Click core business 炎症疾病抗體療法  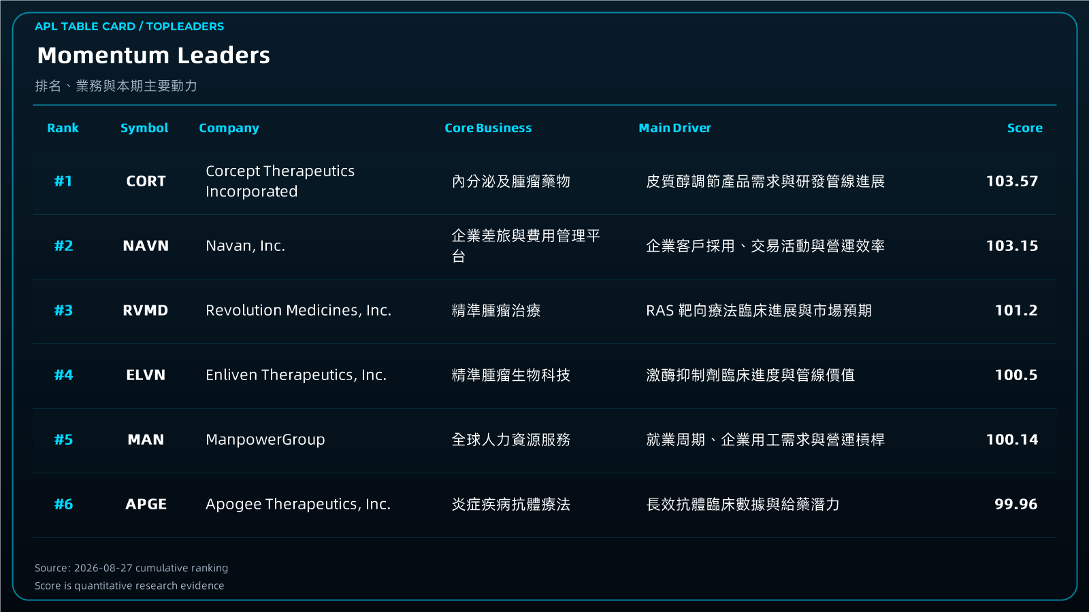pos(511,504)
